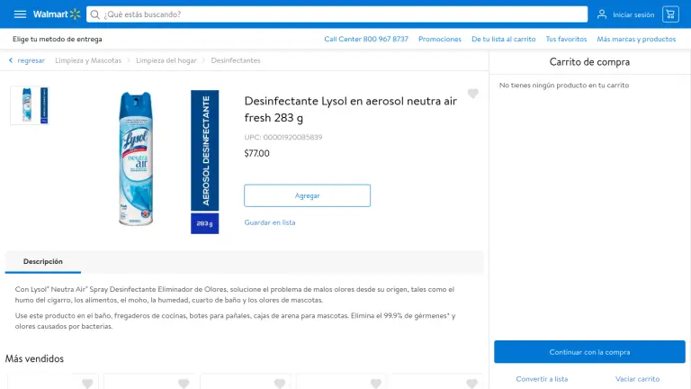This screenshot has width=691, height=389.
Task: Open De tu lista al carrito
Action: click(503, 40)
